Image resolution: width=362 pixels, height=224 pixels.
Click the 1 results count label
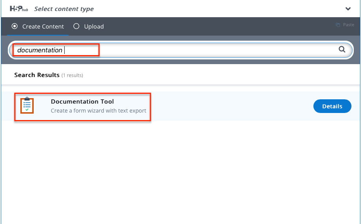pos(72,75)
